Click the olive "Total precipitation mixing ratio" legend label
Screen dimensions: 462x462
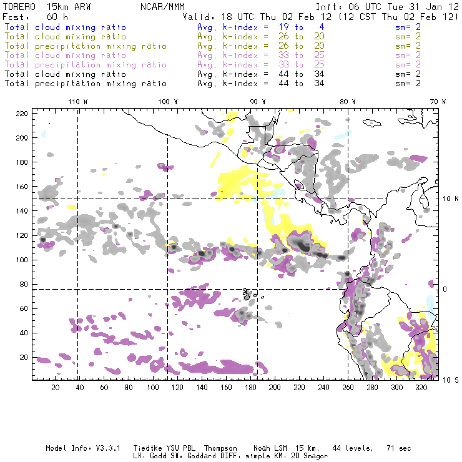click(x=86, y=46)
